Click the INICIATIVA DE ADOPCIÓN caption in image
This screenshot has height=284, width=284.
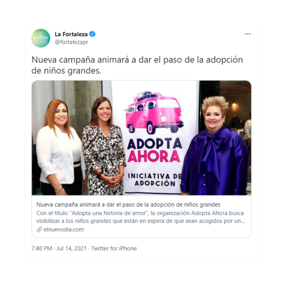pyautogui.click(x=154, y=180)
